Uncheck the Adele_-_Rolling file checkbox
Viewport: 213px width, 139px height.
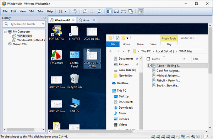pyautogui.click(x=150, y=66)
